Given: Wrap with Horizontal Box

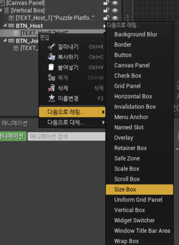Looking at the screenshot, I should [x=139, y=96].
